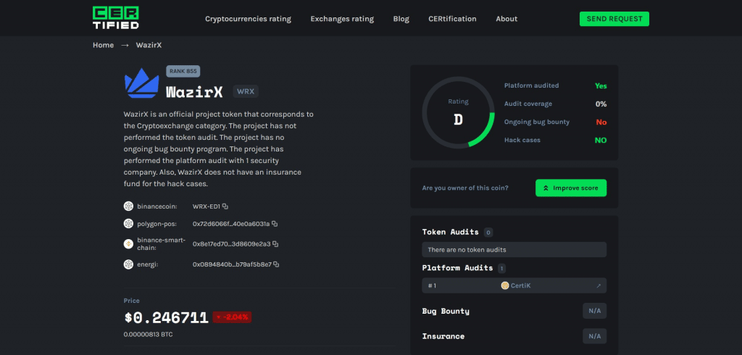This screenshot has height=355, width=742.
Task: Click the WRX ticker tag
Action: [246, 92]
